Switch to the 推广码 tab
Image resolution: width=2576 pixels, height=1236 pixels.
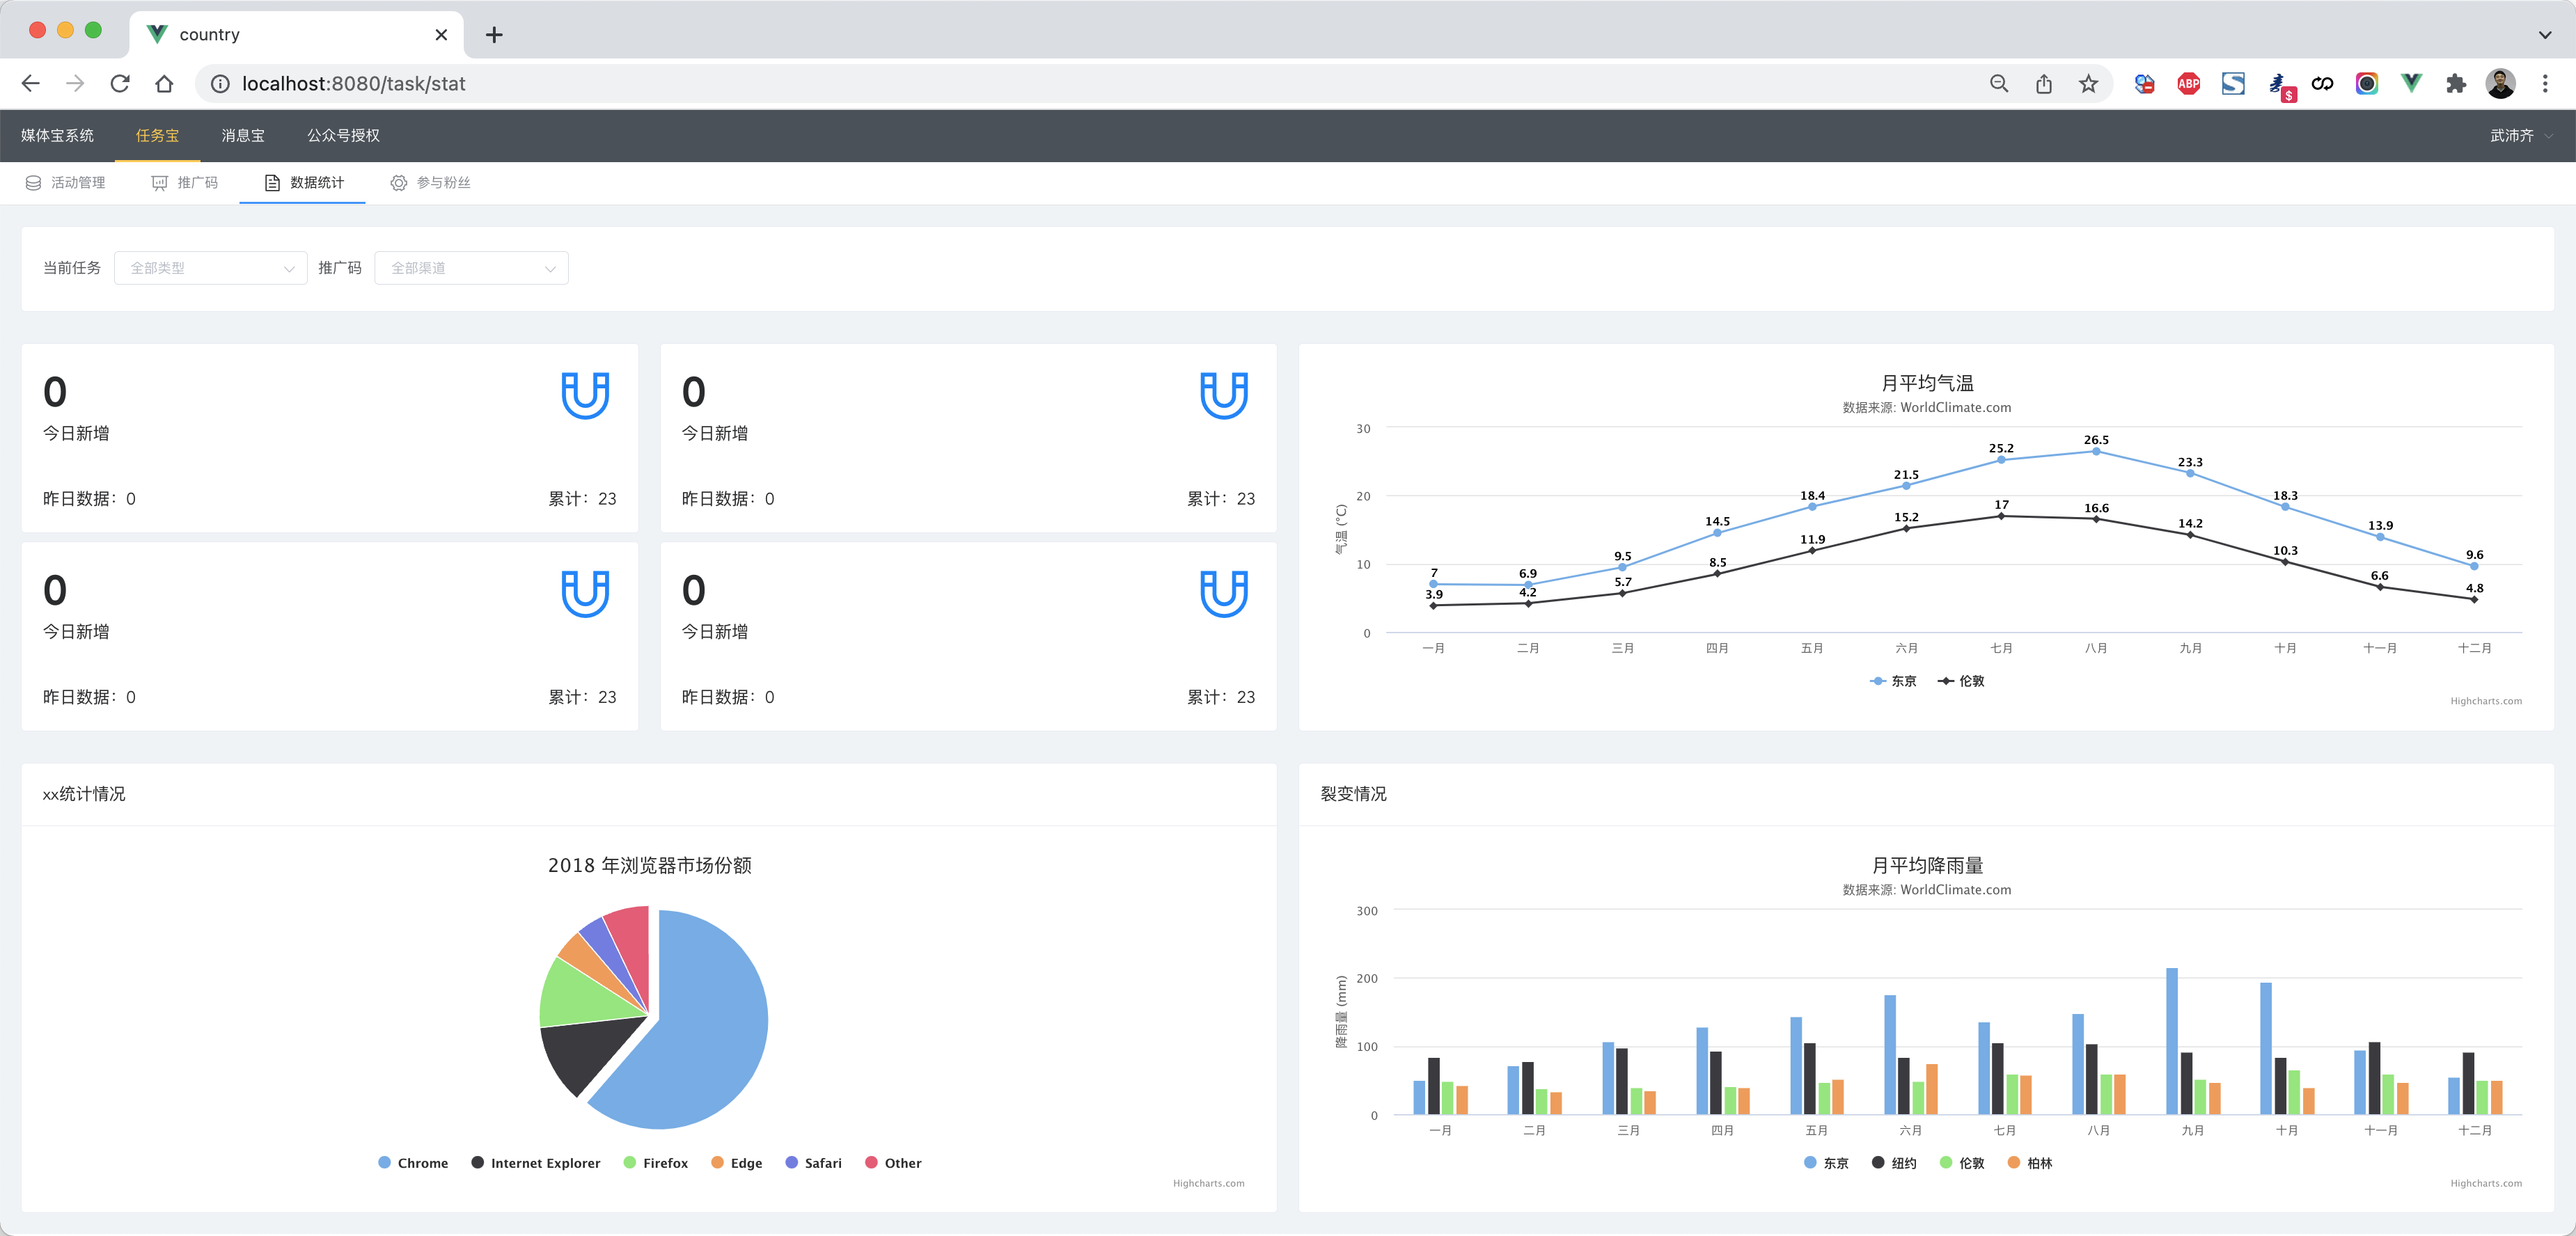pos(185,183)
